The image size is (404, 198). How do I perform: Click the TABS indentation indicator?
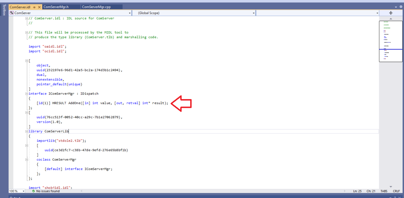pos(384,191)
